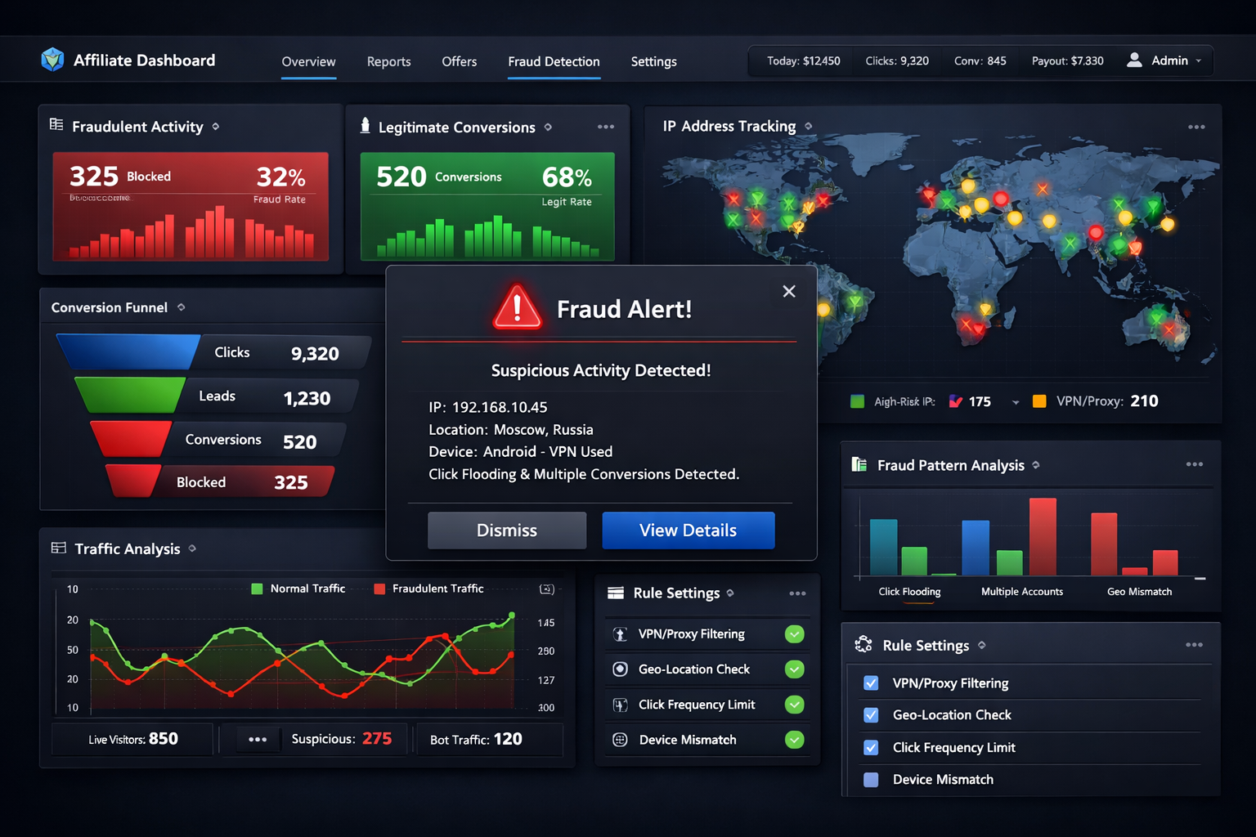Viewport: 1256px width, 837px height.
Task: Click the green Normal Traffic legend swatch
Action: (258, 588)
